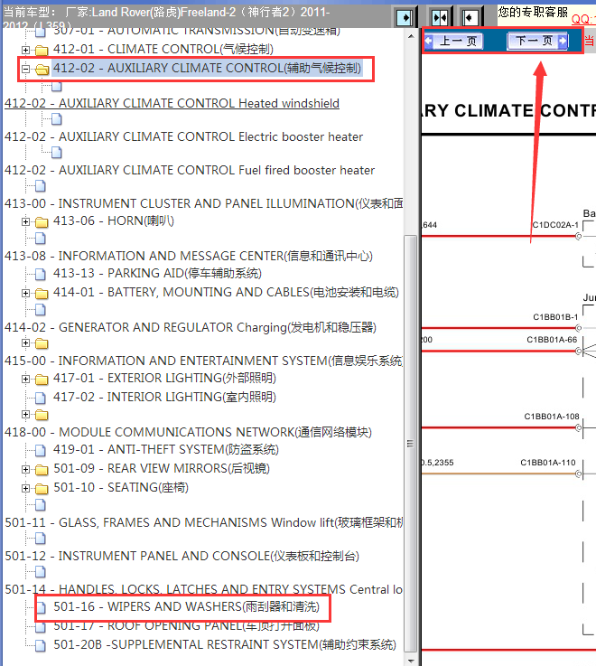Screen dimensions: 596x666
Task: Open 413-00 INSTRUMENT CLUSTER AND PANEL ILLUMINATION
Action: (204, 203)
